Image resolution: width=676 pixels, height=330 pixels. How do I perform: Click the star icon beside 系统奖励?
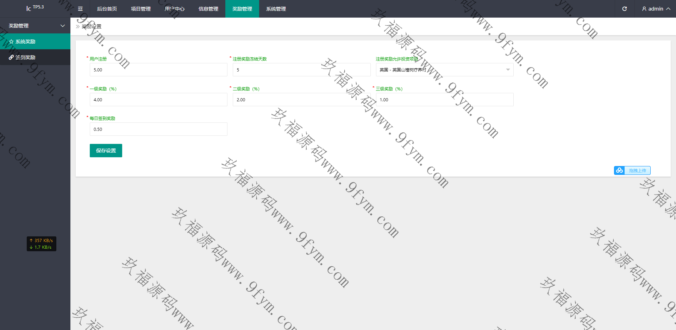11,42
